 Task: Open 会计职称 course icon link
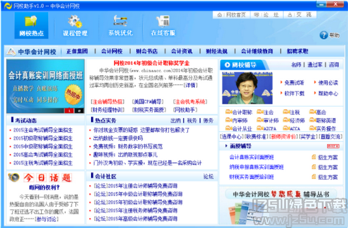pos(239,112)
